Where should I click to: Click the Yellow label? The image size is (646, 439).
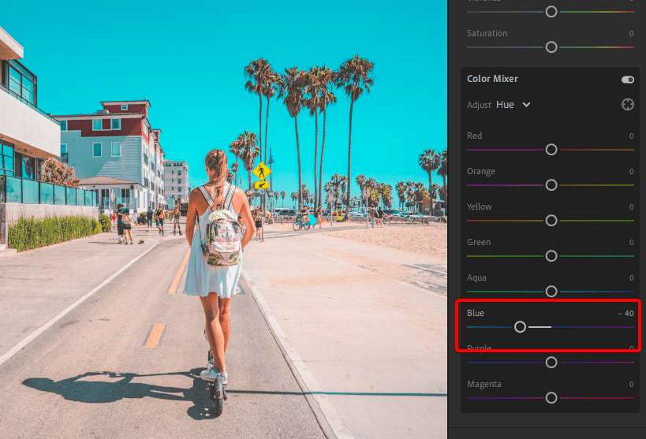(x=479, y=206)
